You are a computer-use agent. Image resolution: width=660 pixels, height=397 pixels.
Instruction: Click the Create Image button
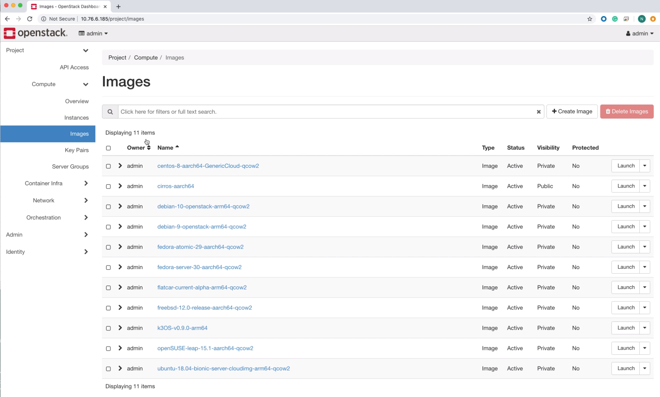[572, 112]
